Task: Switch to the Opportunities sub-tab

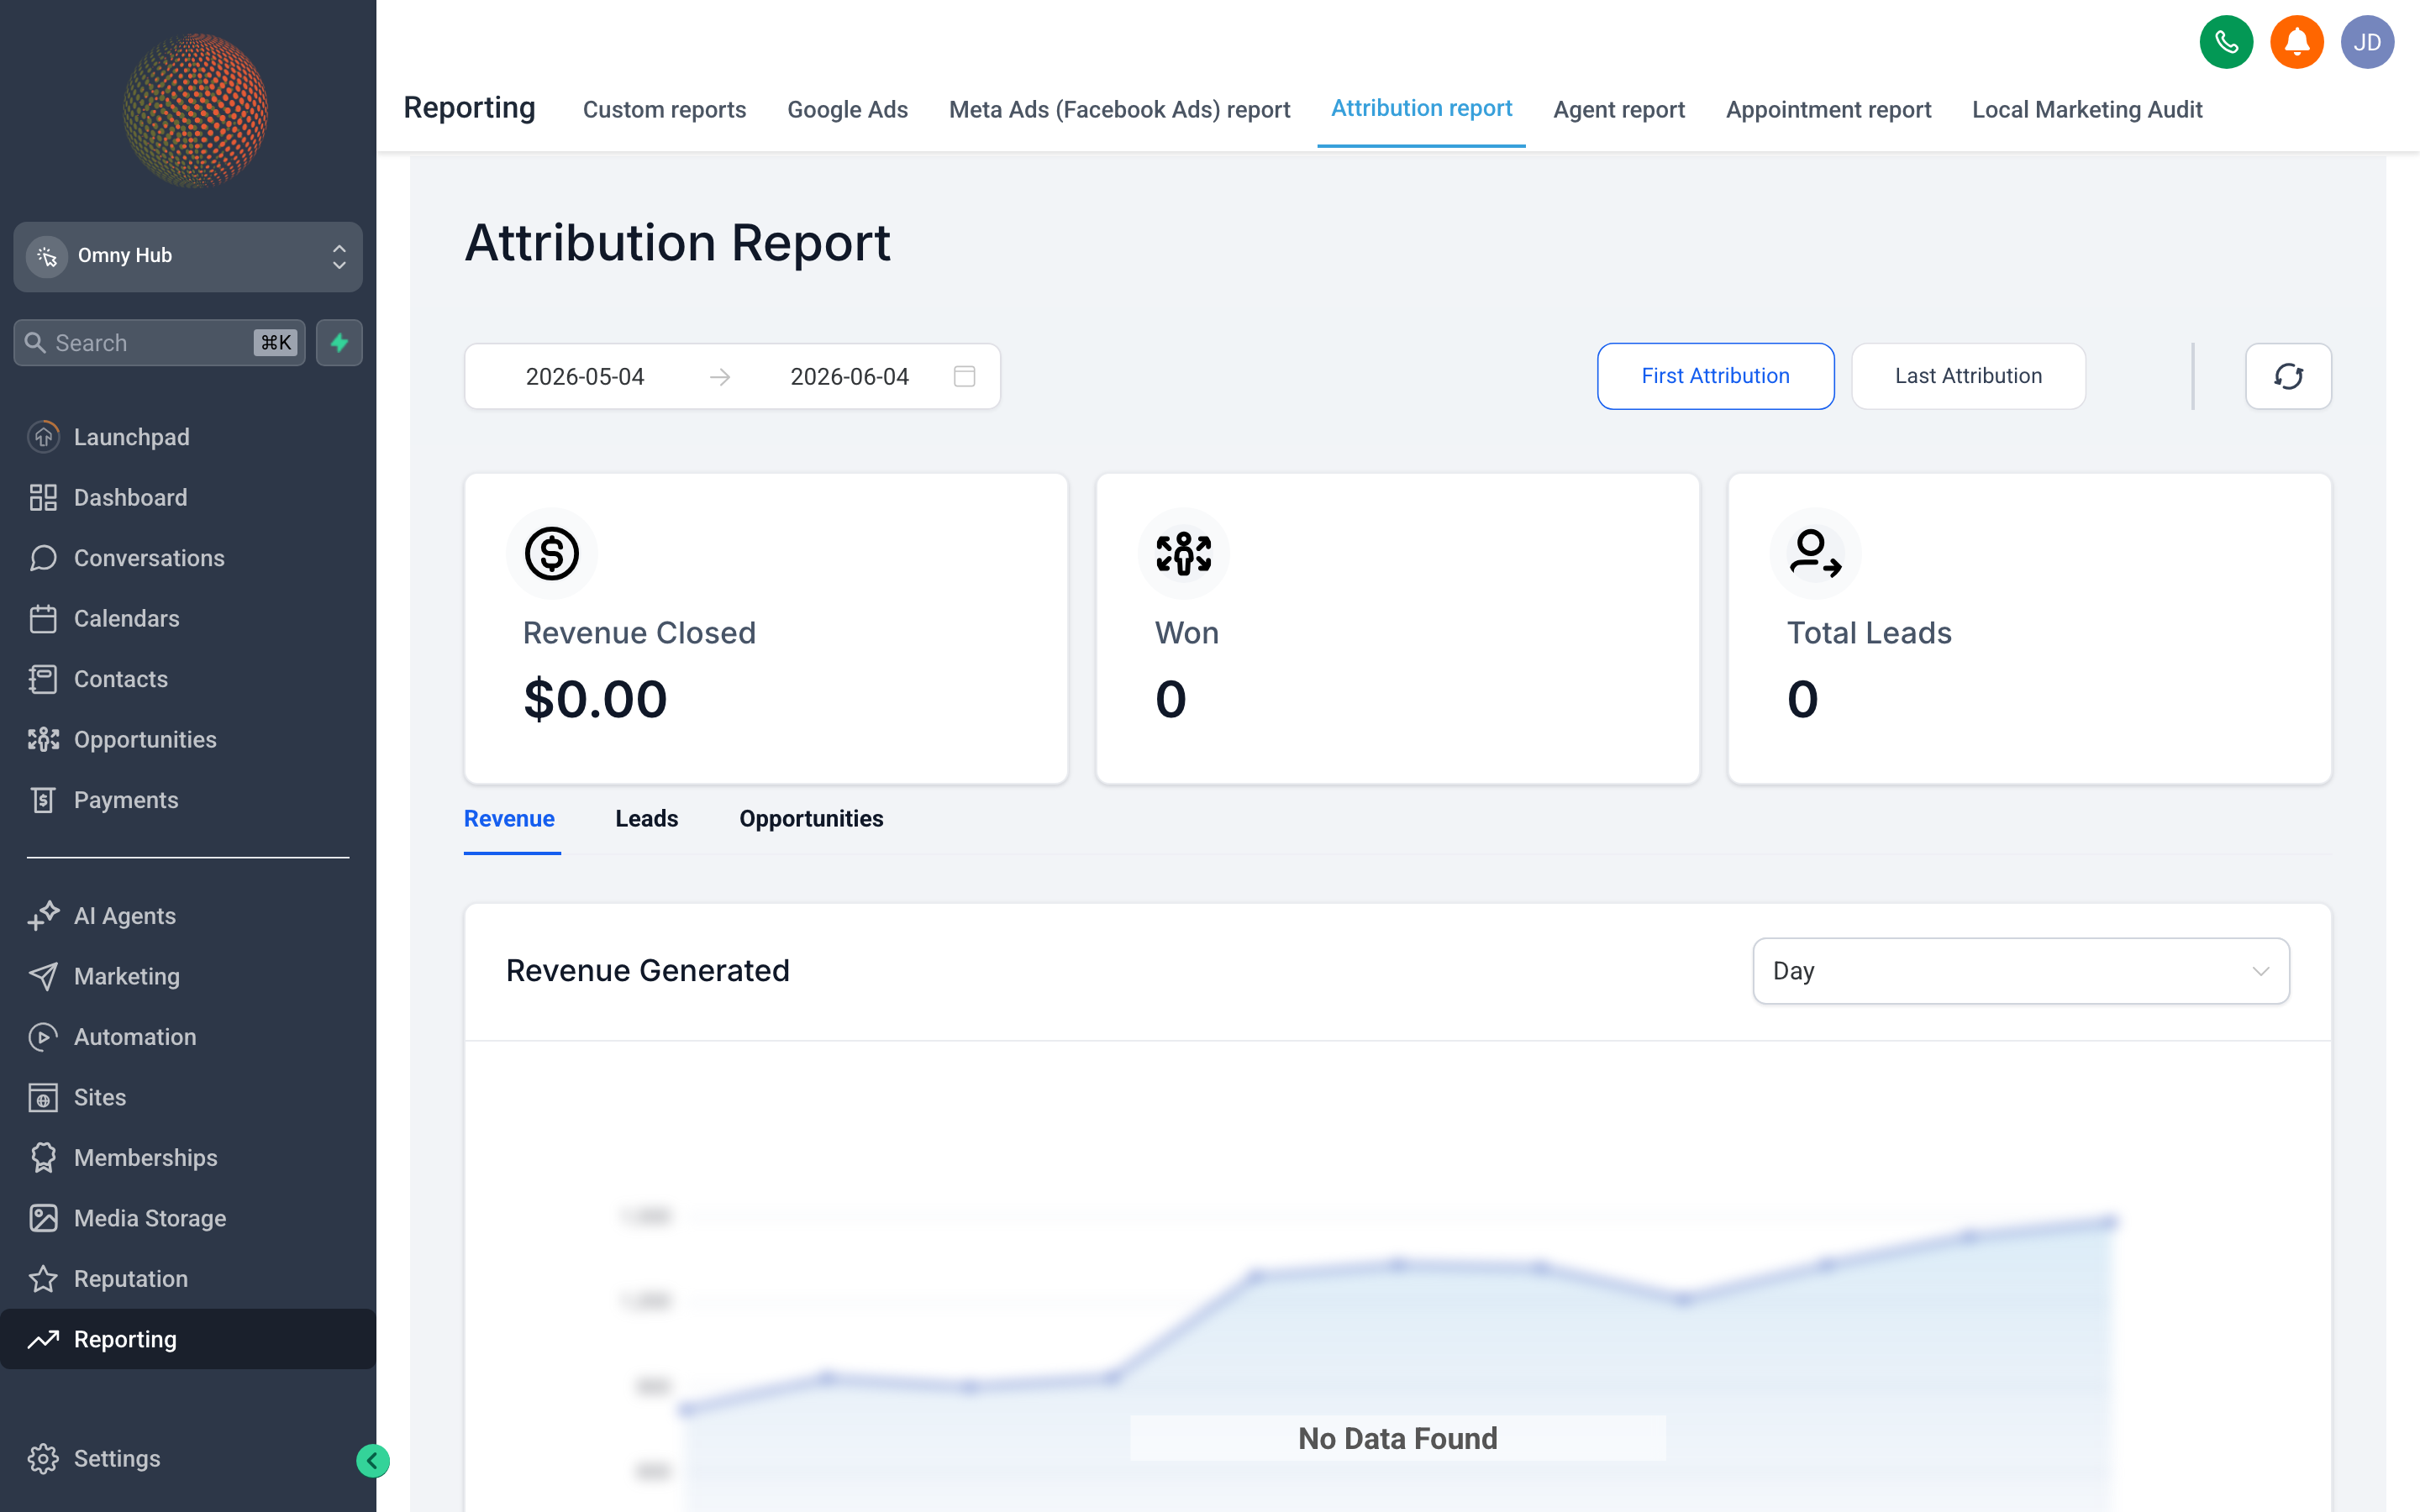Action: (811, 819)
